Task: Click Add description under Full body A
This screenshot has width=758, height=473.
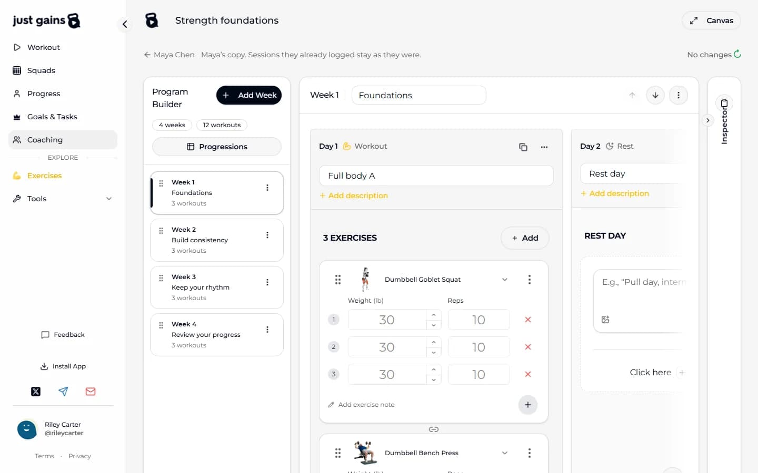Action: [x=354, y=196]
